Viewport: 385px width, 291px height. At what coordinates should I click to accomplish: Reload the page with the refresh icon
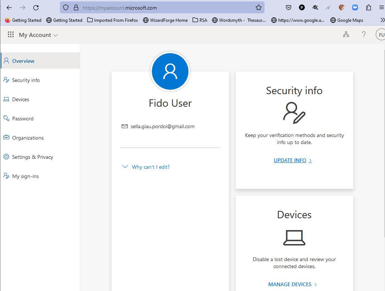36,8
